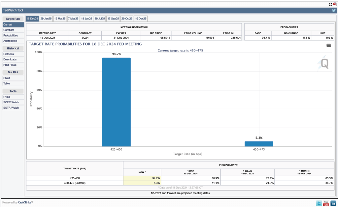The width and height of the screenshot is (338, 207).
Task: Go to the Downloads section
Action: [x=10, y=59]
